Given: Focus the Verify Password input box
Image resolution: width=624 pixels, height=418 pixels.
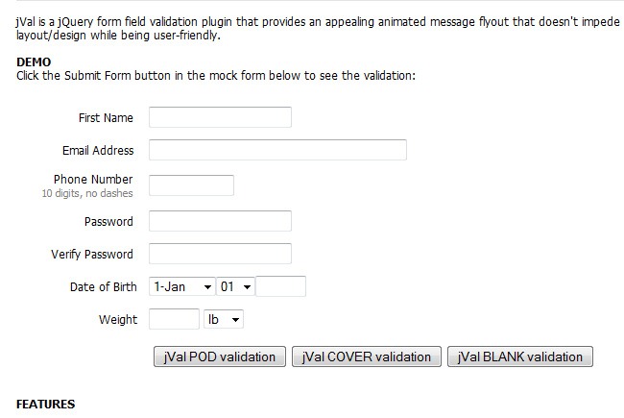Looking at the screenshot, I should coord(220,254).
